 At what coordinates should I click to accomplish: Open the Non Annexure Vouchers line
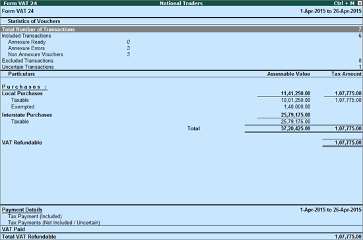[x=36, y=54]
